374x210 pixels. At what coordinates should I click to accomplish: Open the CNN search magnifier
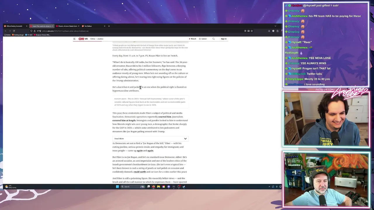[213, 39]
